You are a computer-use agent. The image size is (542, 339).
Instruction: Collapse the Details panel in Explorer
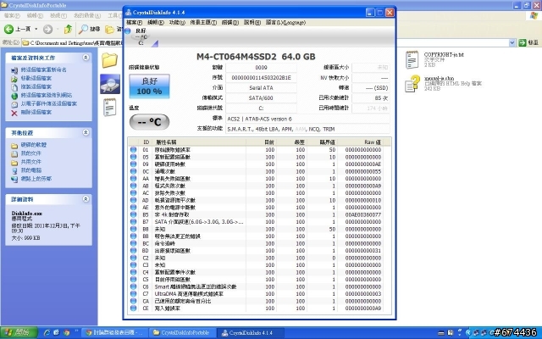pyautogui.click(x=86, y=199)
